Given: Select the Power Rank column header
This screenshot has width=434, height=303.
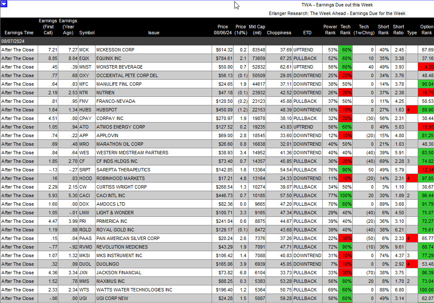Looking at the screenshot, I should click(330, 30).
